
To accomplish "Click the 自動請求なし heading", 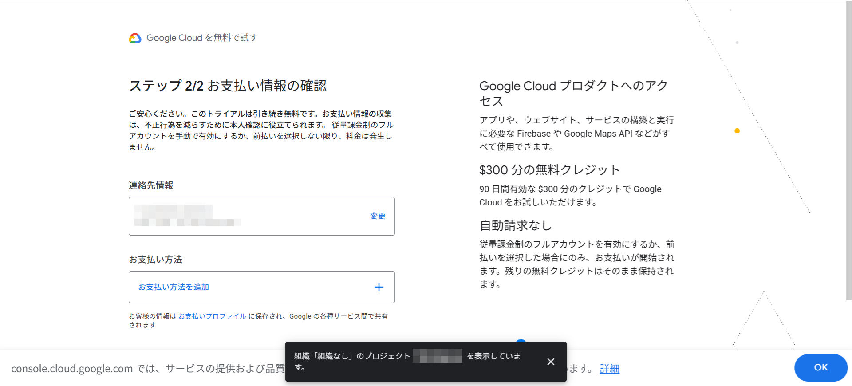I will coord(516,225).
